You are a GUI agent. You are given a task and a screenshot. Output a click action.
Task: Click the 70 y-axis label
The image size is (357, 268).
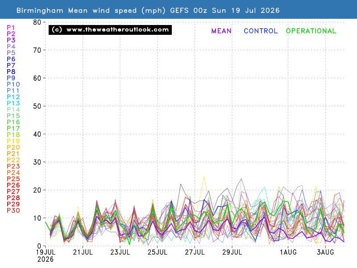tap(37, 50)
